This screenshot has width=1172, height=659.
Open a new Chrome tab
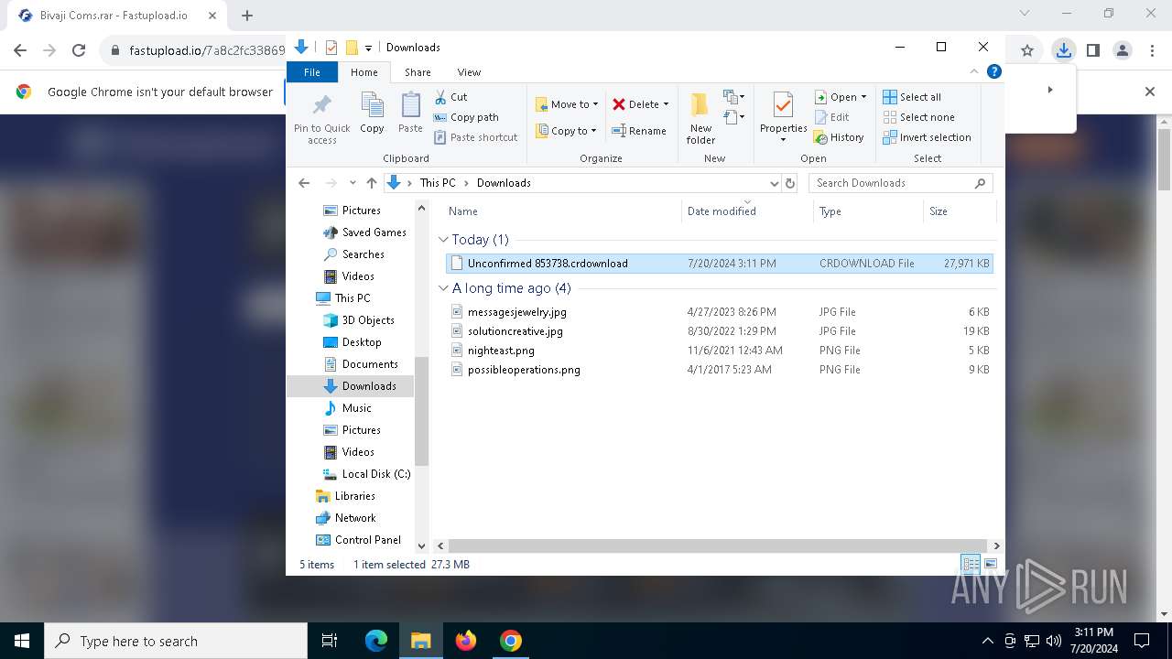[x=247, y=16]
